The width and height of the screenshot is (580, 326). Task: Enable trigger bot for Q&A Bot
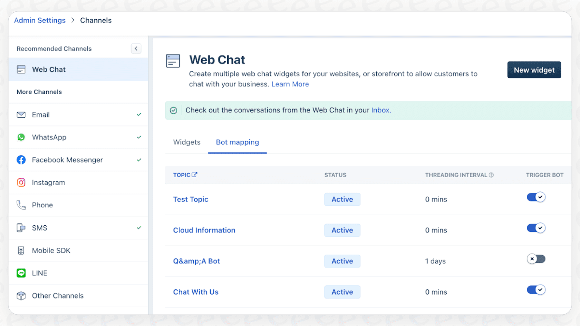pos(536,259)
